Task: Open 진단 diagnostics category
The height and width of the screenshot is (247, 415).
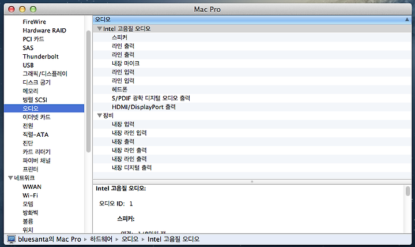Action: [x=28, y=143]
